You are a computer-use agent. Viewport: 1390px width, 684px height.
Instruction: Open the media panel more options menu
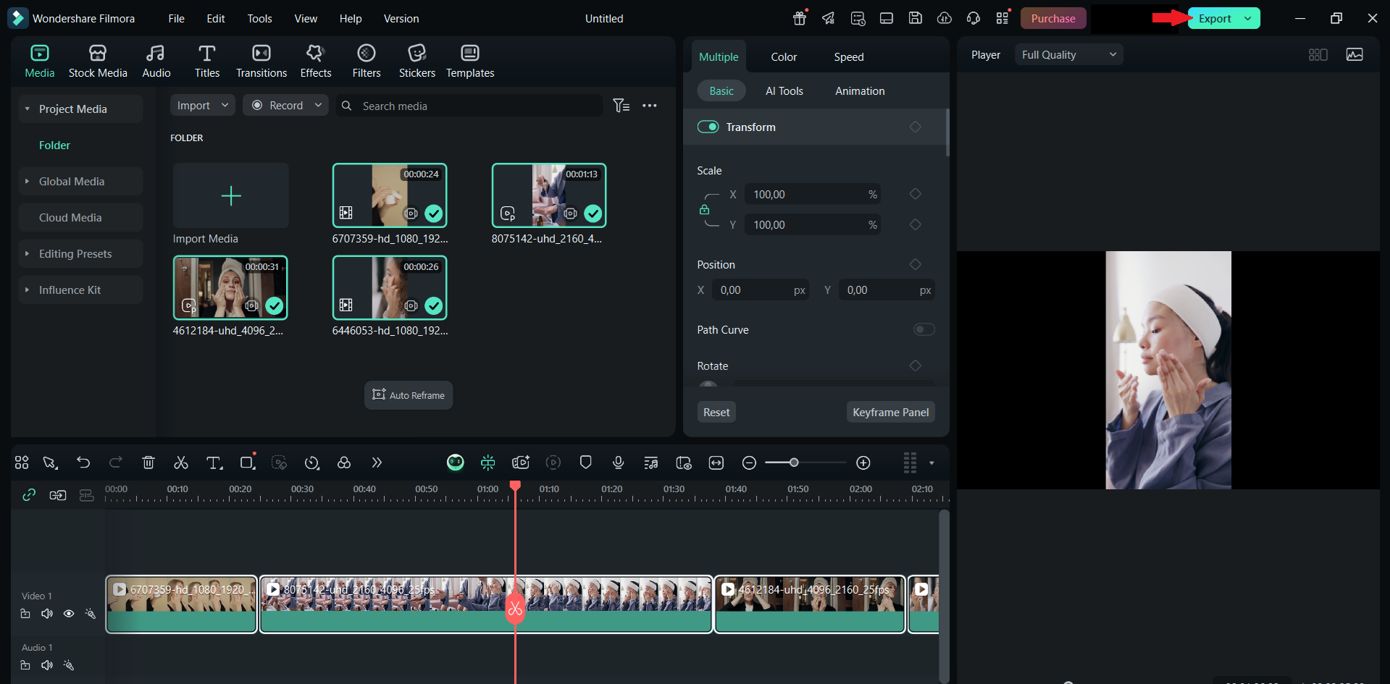pos(650,106)
